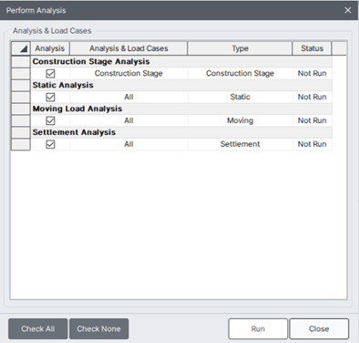The width and height of the screenshot is (359, 343).
Task: Click Not Run status of Settlement row
Action: (313, 144)
